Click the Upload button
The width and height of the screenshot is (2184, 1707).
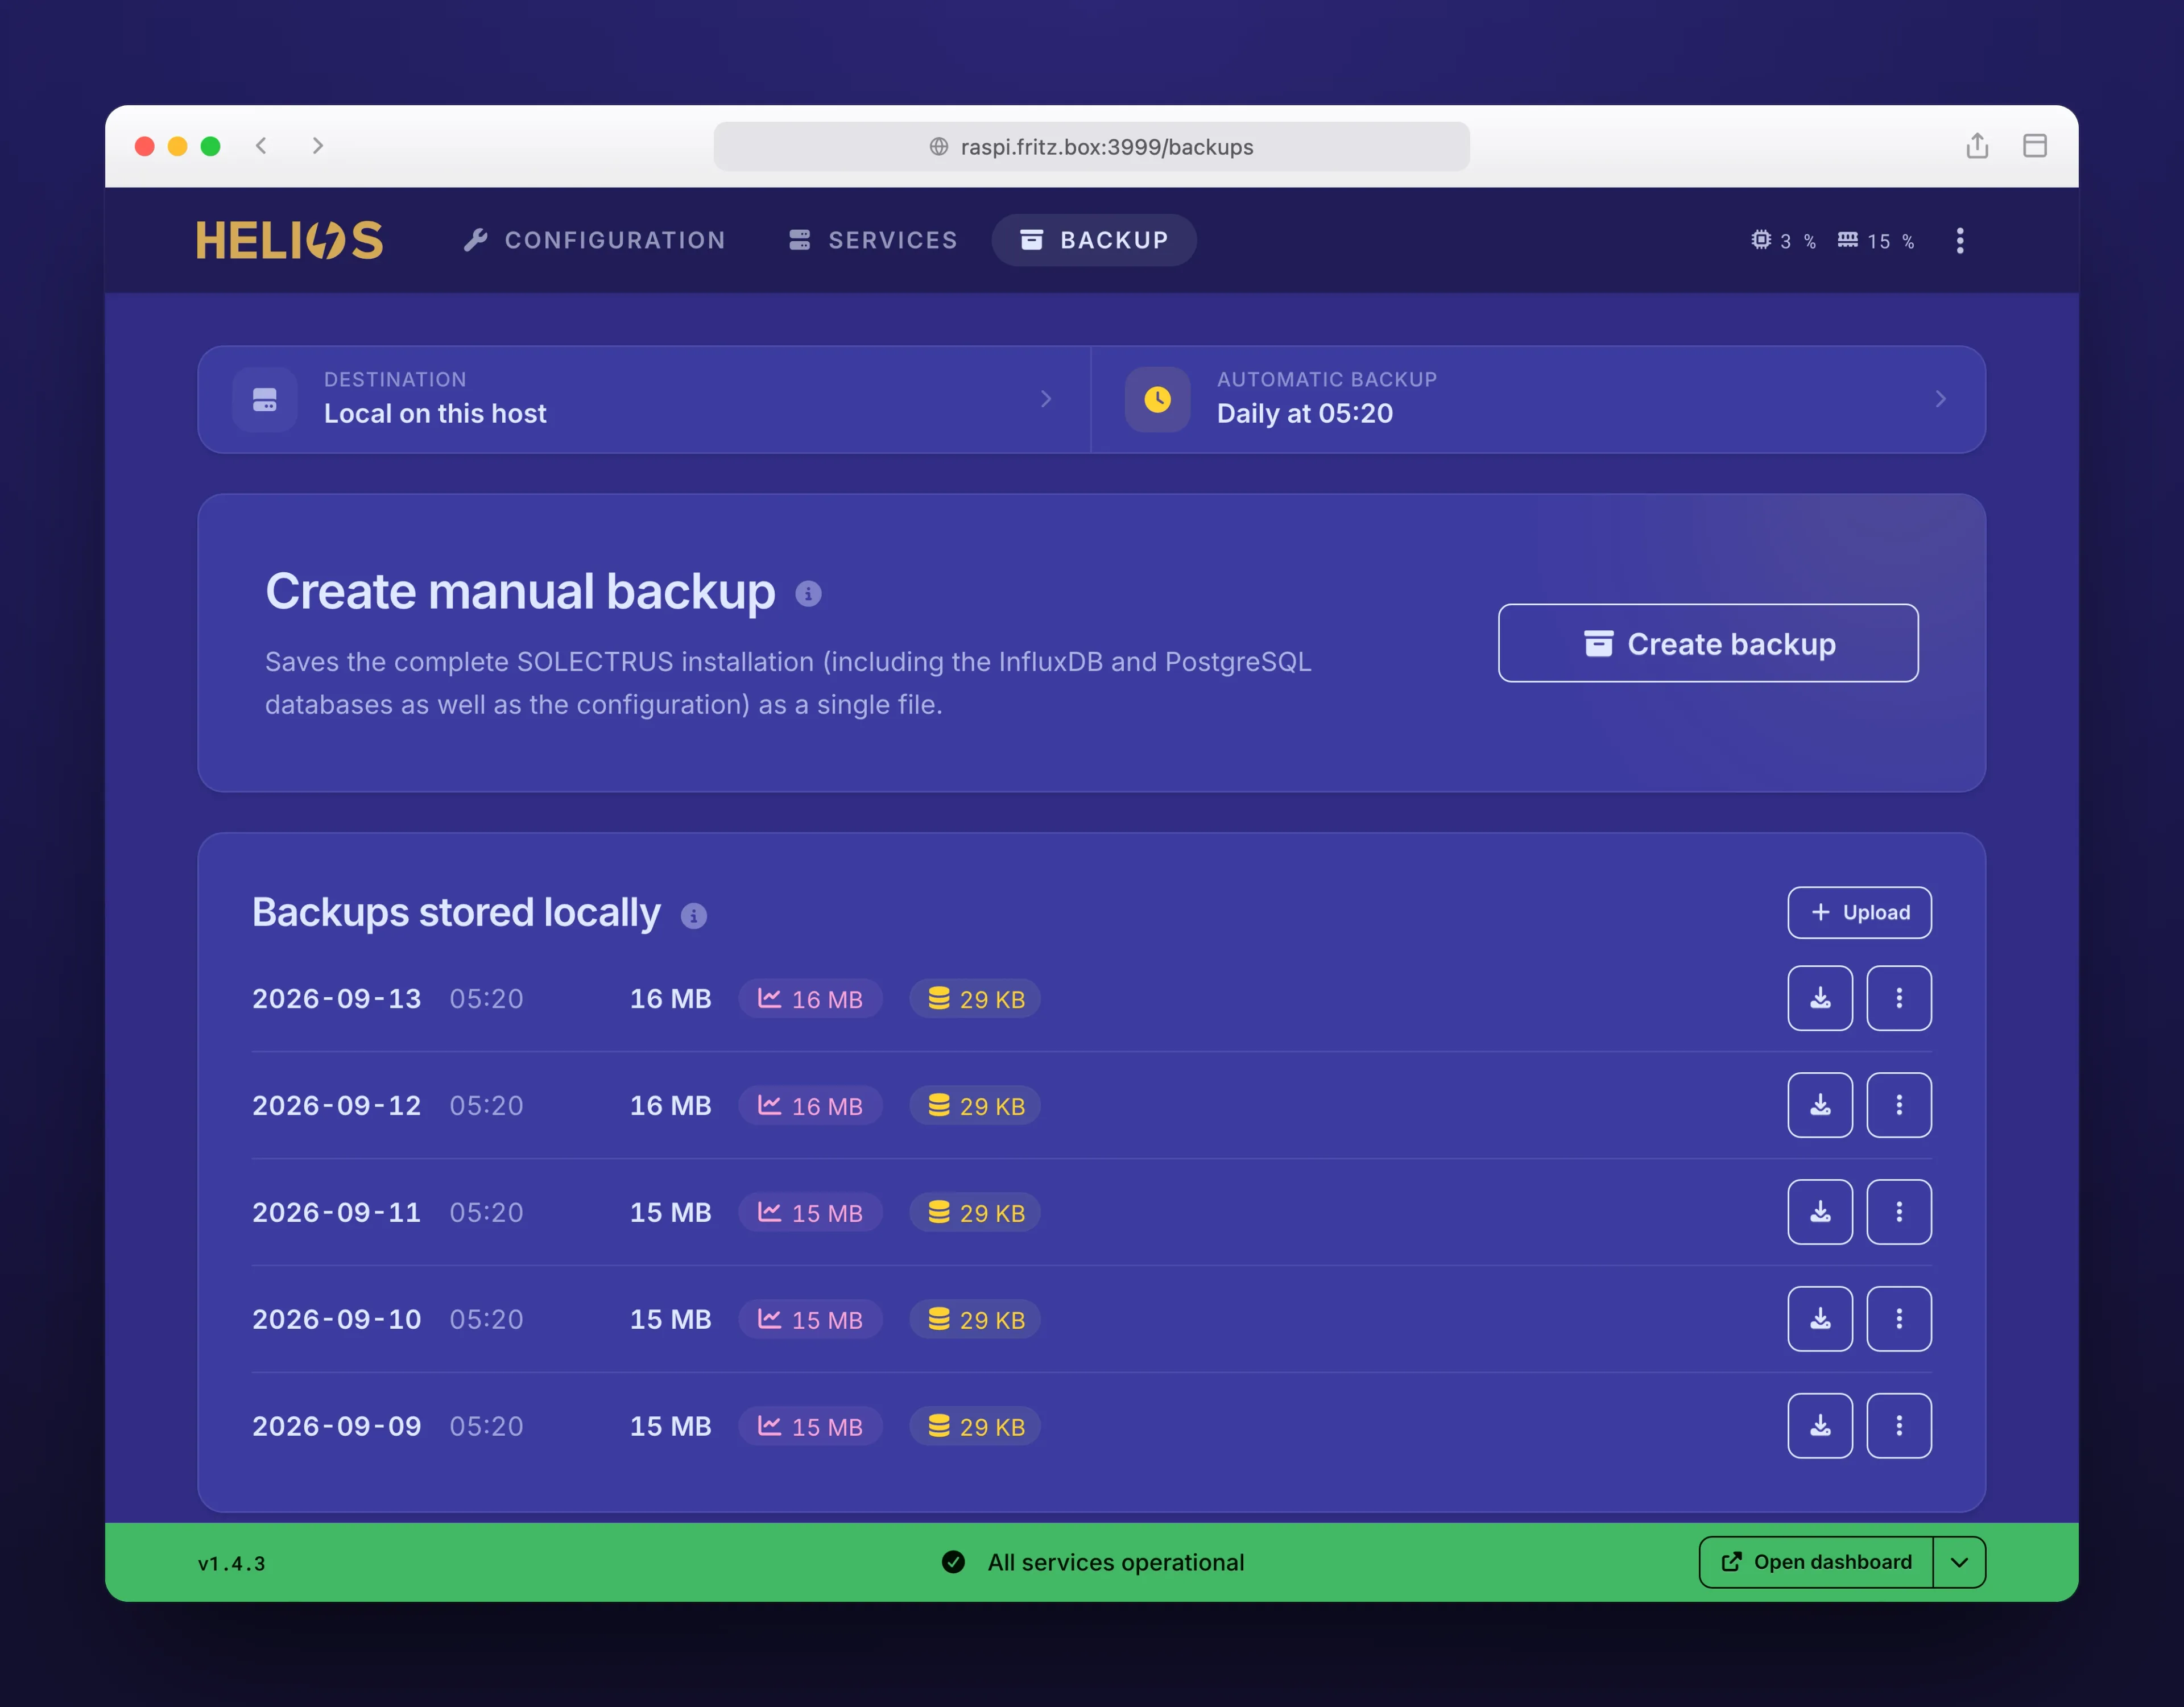click(1860, 913)
